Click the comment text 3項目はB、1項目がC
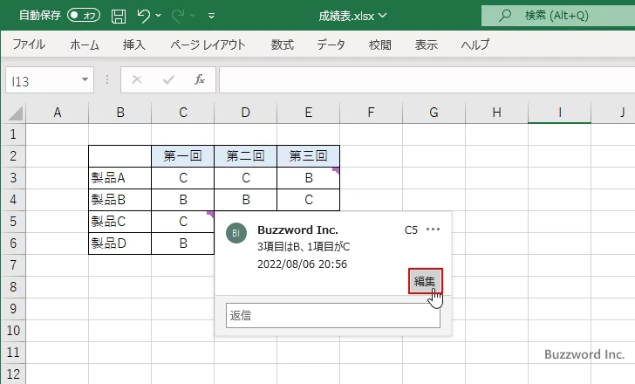This screenshot has height=384, width=635. pyautogui.click(x=304, y=247)
